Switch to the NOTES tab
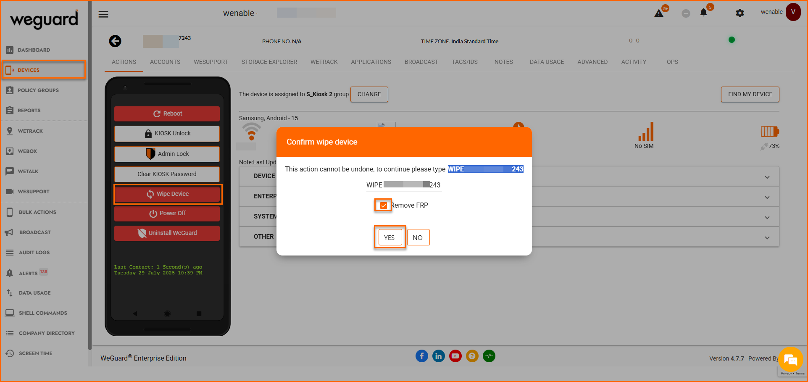808x382 pixels. pos(504,62)
